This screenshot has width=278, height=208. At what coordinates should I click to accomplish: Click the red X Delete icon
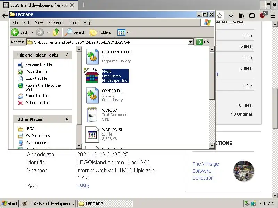pyautogui.click(x=21, y=103)
